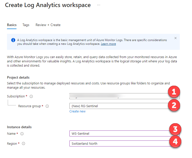The height and width of the screenshot is (158, 192).
Task: Click the blue info icon in the banner
Action: point(13,40)
